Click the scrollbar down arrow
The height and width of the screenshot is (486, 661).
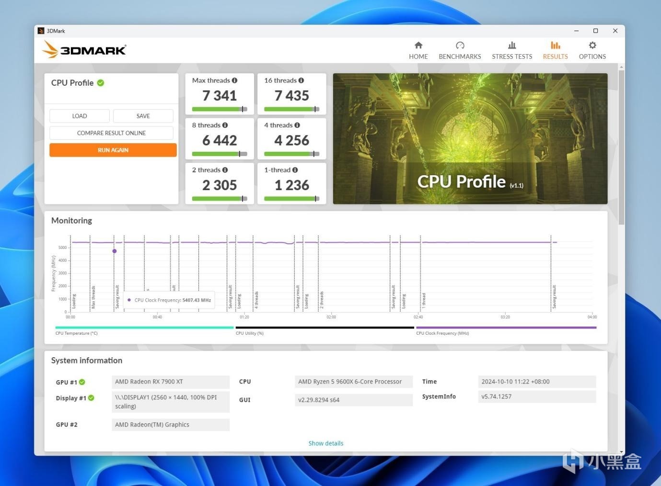[x=621, y=452]
